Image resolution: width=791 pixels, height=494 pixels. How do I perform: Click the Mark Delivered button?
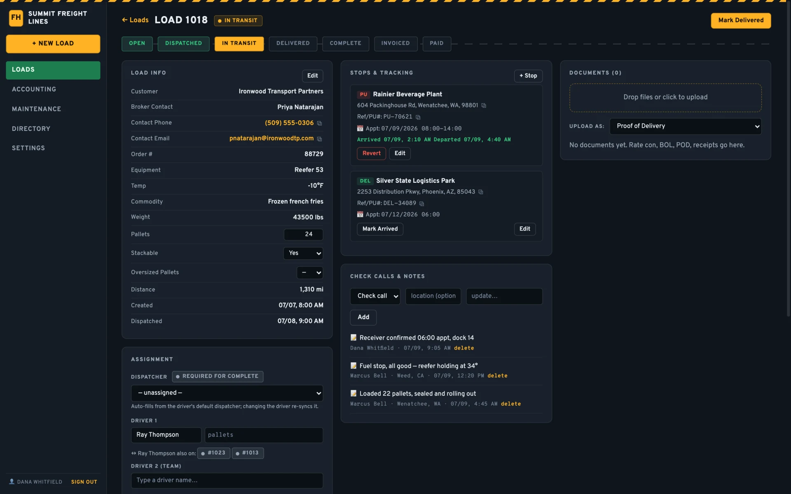741,21
